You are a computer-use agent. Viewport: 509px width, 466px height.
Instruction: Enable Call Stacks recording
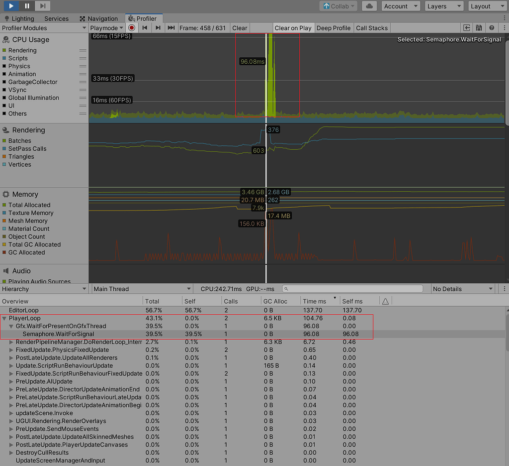[371, 28]
